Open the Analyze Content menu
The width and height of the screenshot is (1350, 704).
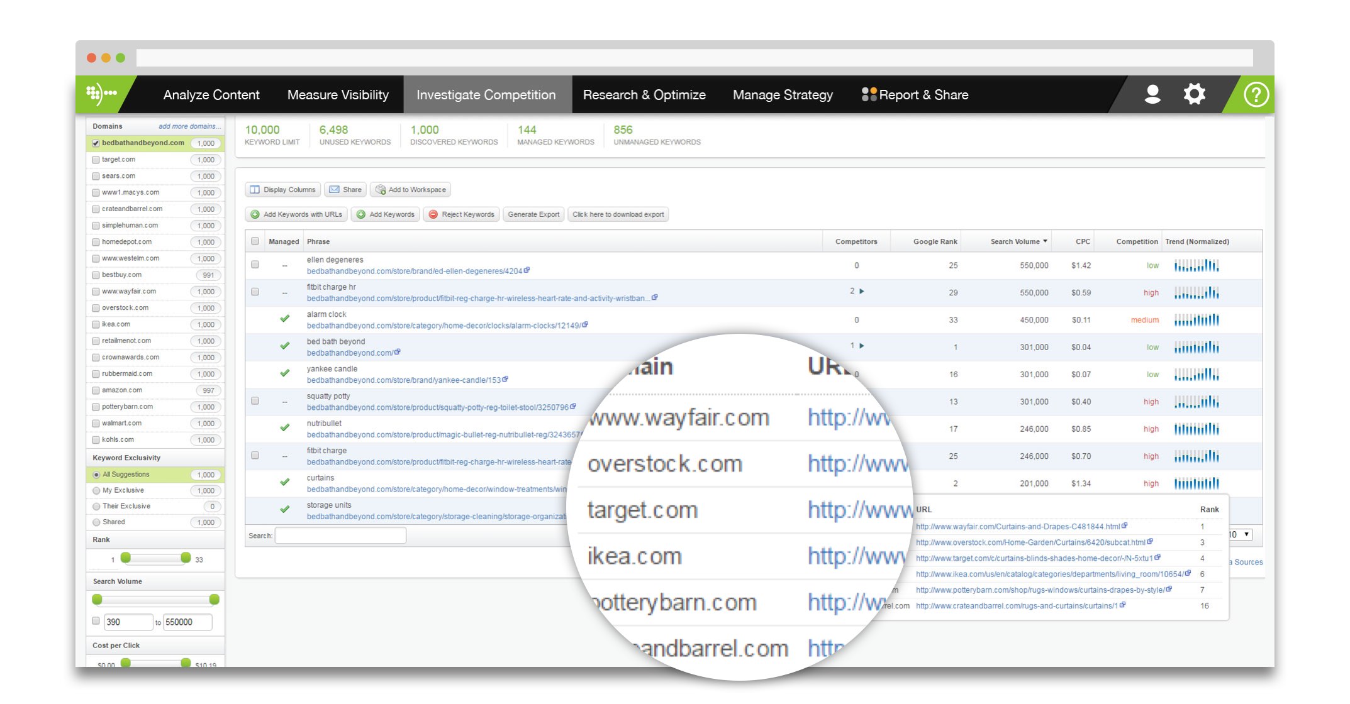click(x=211, y=95)
